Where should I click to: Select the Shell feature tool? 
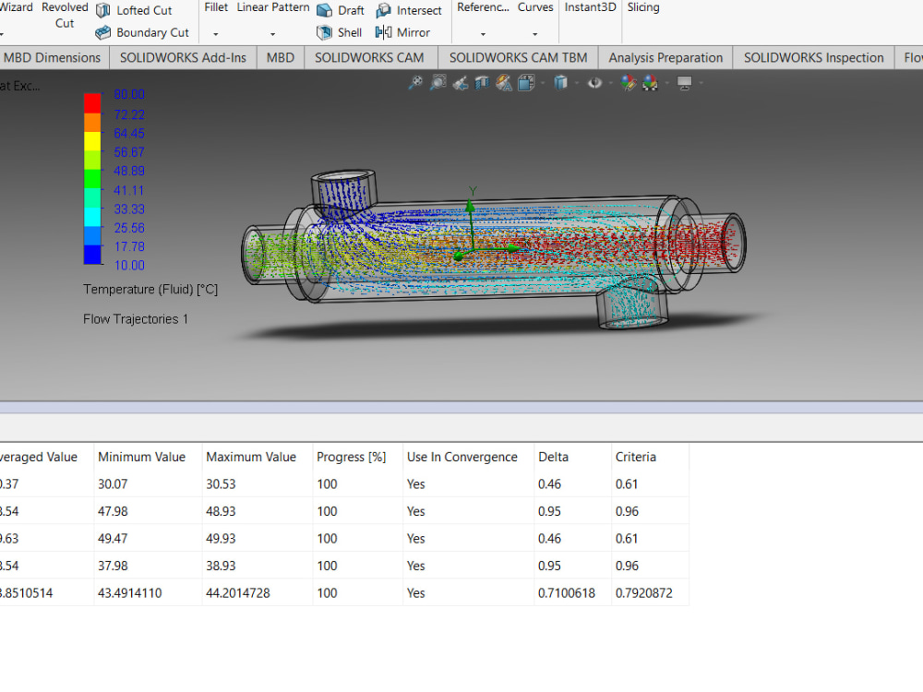pyautogui.click(x=339, y=32)
